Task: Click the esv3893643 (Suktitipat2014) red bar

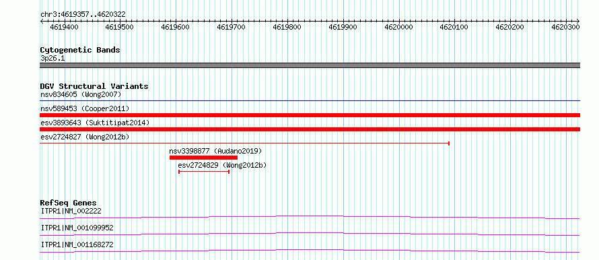Action: tap(310, 129)
